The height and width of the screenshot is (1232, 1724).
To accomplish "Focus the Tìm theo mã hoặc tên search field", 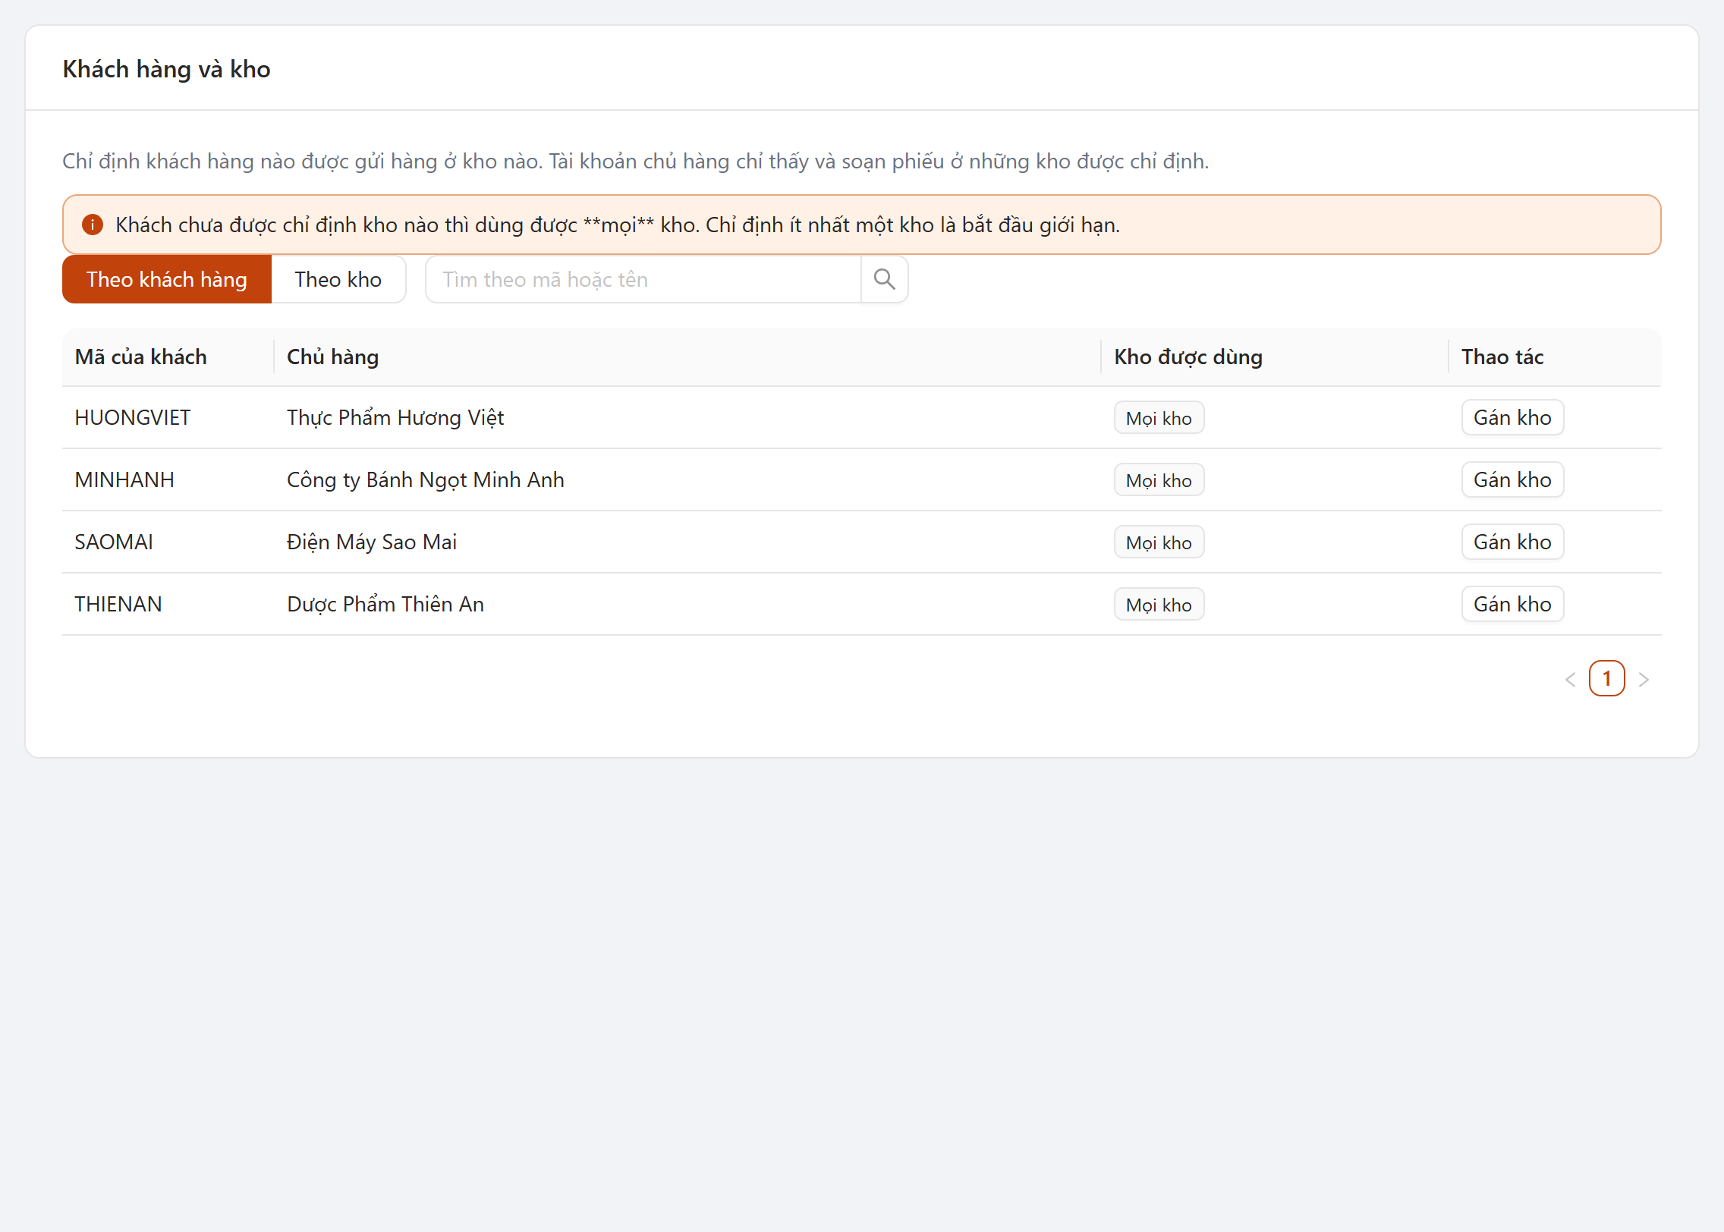I will click(643, 279).
